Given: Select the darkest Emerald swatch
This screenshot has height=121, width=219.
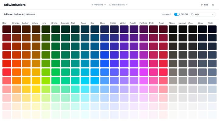Looking at the screenshot, I should point(65,29).
